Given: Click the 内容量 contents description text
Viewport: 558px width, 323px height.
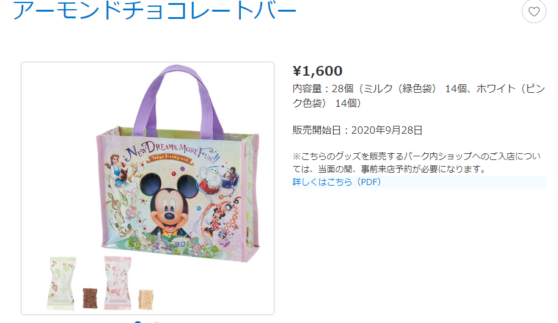Looking at the screenshot, I should tap(419, 96).
